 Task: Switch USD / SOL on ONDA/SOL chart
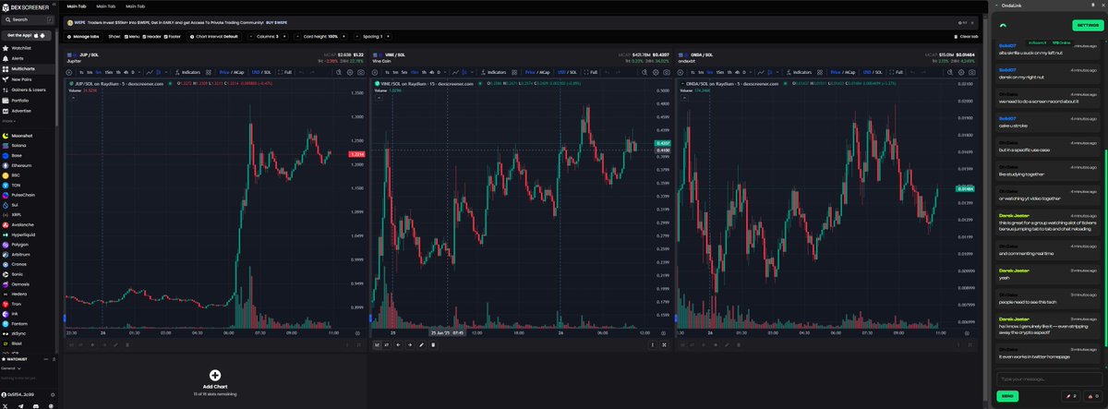pos(872,72)
